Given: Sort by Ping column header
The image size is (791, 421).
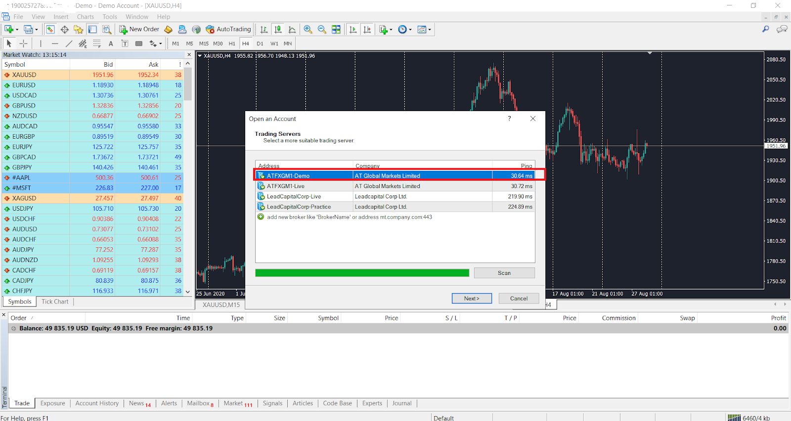Looking at the screenshot, I should click(x=514, y=166).
